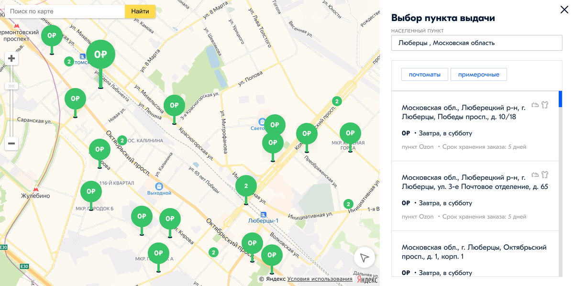Click the Выходной shopping center map icon
The width and height of the screenshot is (574, 286).
click(159, 186)
